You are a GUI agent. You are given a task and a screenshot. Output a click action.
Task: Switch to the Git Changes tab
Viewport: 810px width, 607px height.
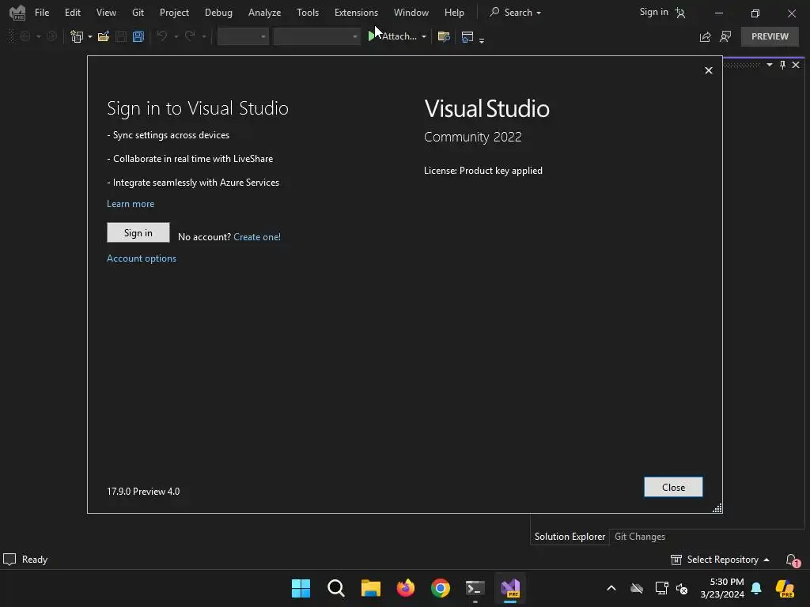click(x=639, y=537)
